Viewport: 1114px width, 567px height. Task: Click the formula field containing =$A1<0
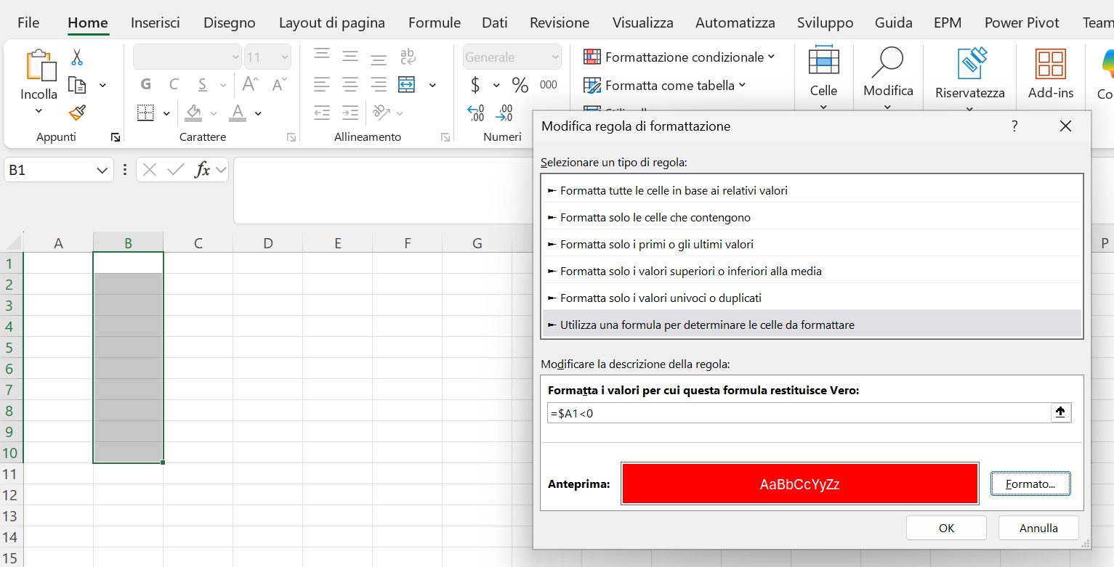click(799, 413)
